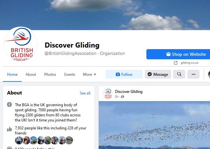The image size is (210, 149).
Task: Click the globe public-visibility icon on post
Action: click(122, 97)
